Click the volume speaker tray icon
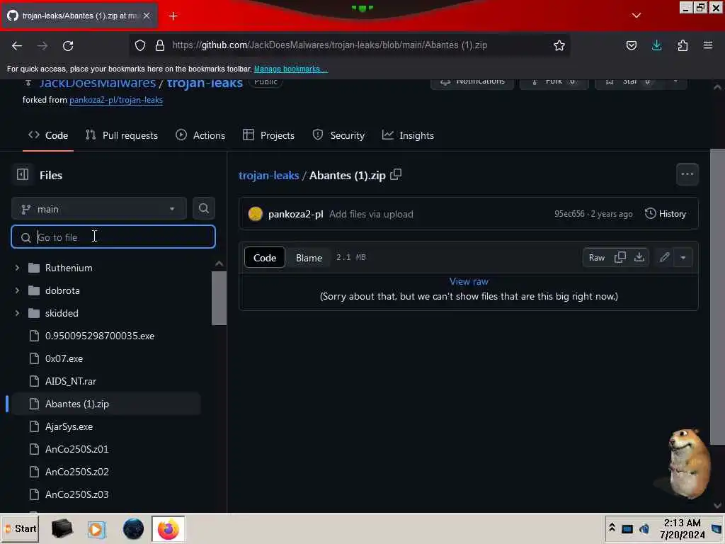Viewport: 725px width, 544px height. 644,528
